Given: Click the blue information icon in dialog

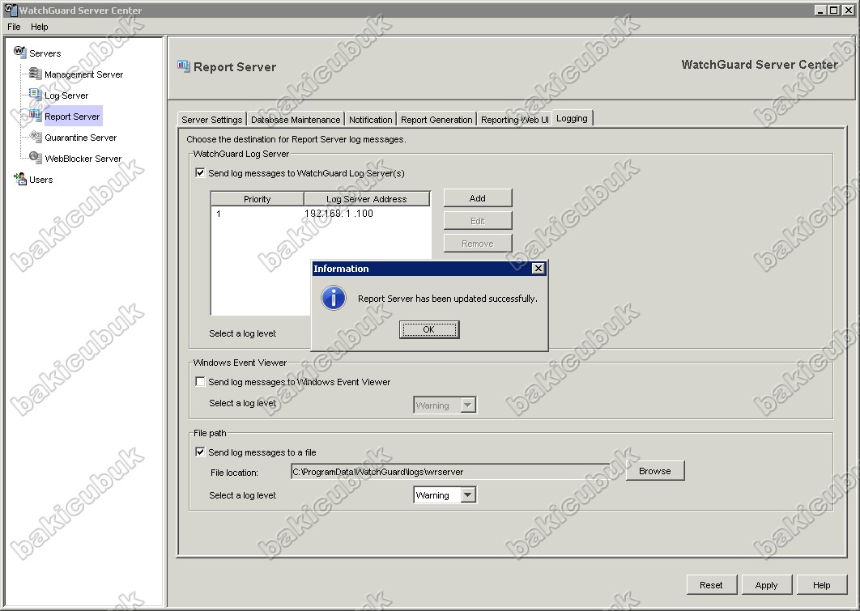Looking at the screenshot, I should [x=334, y=298].
